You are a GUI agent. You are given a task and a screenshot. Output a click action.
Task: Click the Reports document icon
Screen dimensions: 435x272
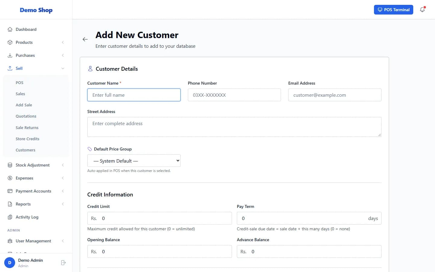[10, 204]
